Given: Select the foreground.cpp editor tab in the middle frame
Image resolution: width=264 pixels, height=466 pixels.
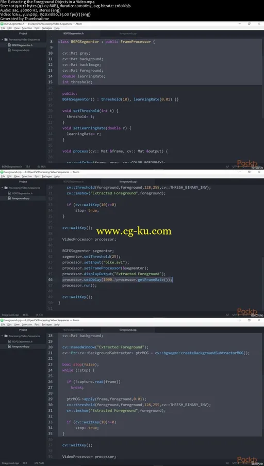Looking at the screenshot, I should (x=128, y=181).
